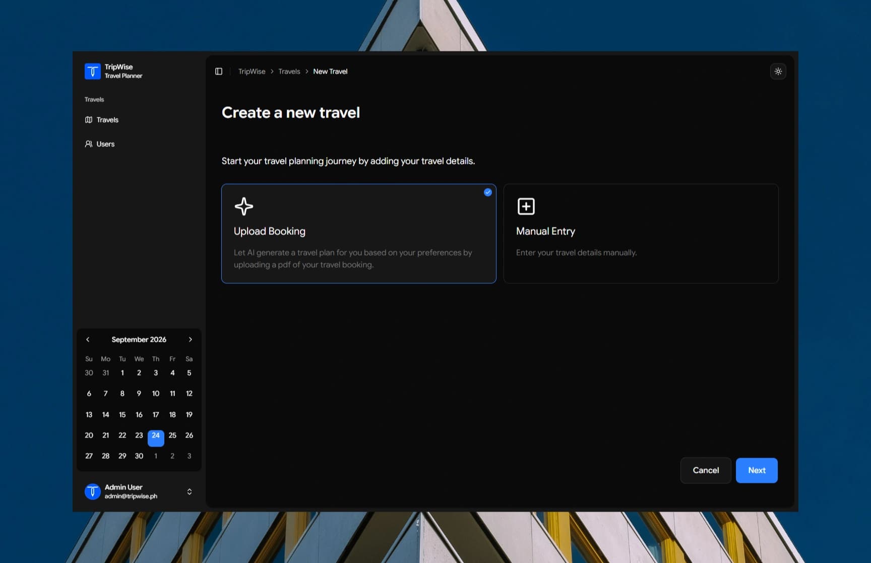Click the map icon beside Travels

(x=89, y=120)
